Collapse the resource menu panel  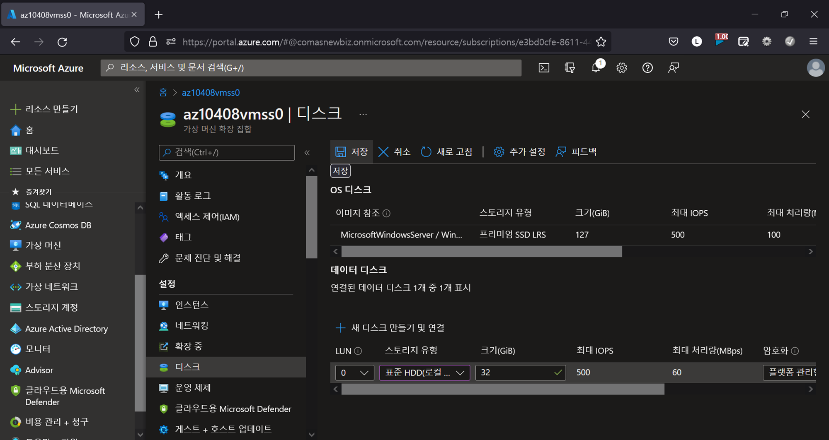(x=307, y=153)
